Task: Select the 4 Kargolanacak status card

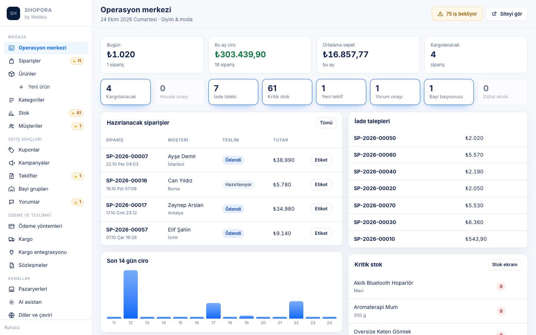Action: (125, 92)
